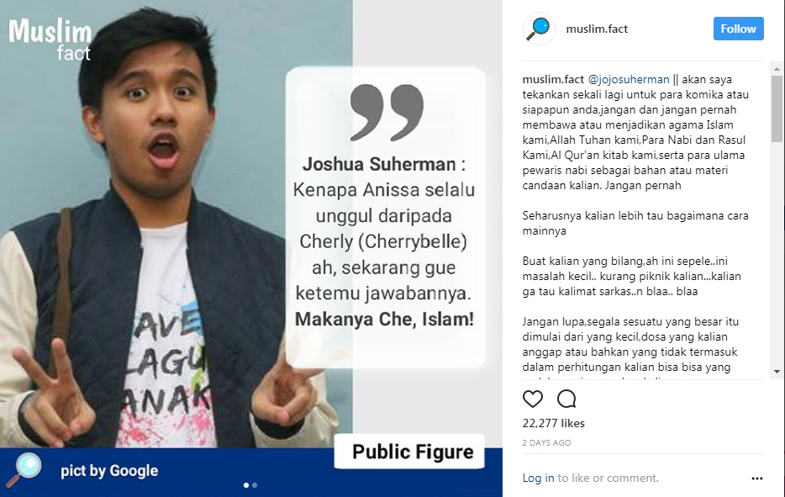This screenshot has height=497, width=785.
Task: Click the scrollbar down arrow
Action: point(777,371)
